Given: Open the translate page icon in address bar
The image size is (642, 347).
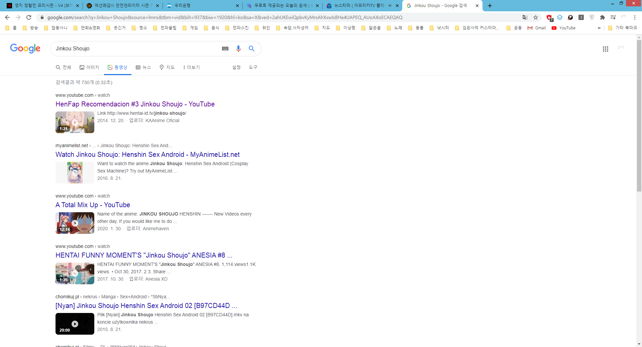Looking at the screenshot, I should (x=525, y=17).
